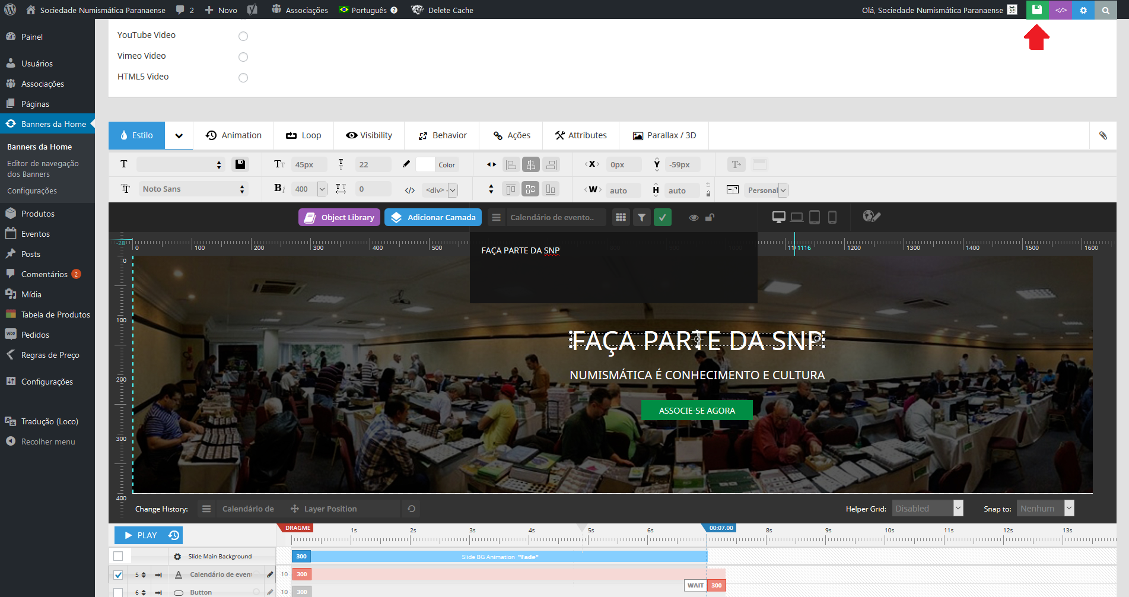The image size is (1129, 597).
Task: Click the green save slider icon
Action: pos(1037,9)
